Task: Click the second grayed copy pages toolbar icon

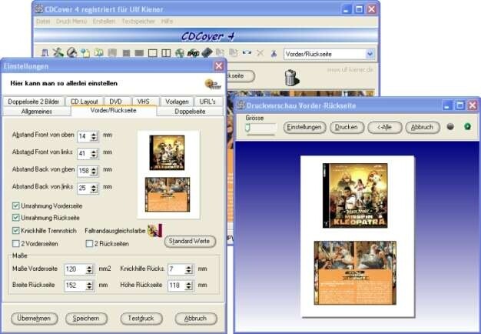Action: click(x=234, y=53)
